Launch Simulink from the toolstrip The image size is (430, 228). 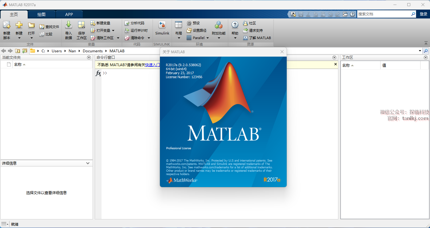pos(162,28)
